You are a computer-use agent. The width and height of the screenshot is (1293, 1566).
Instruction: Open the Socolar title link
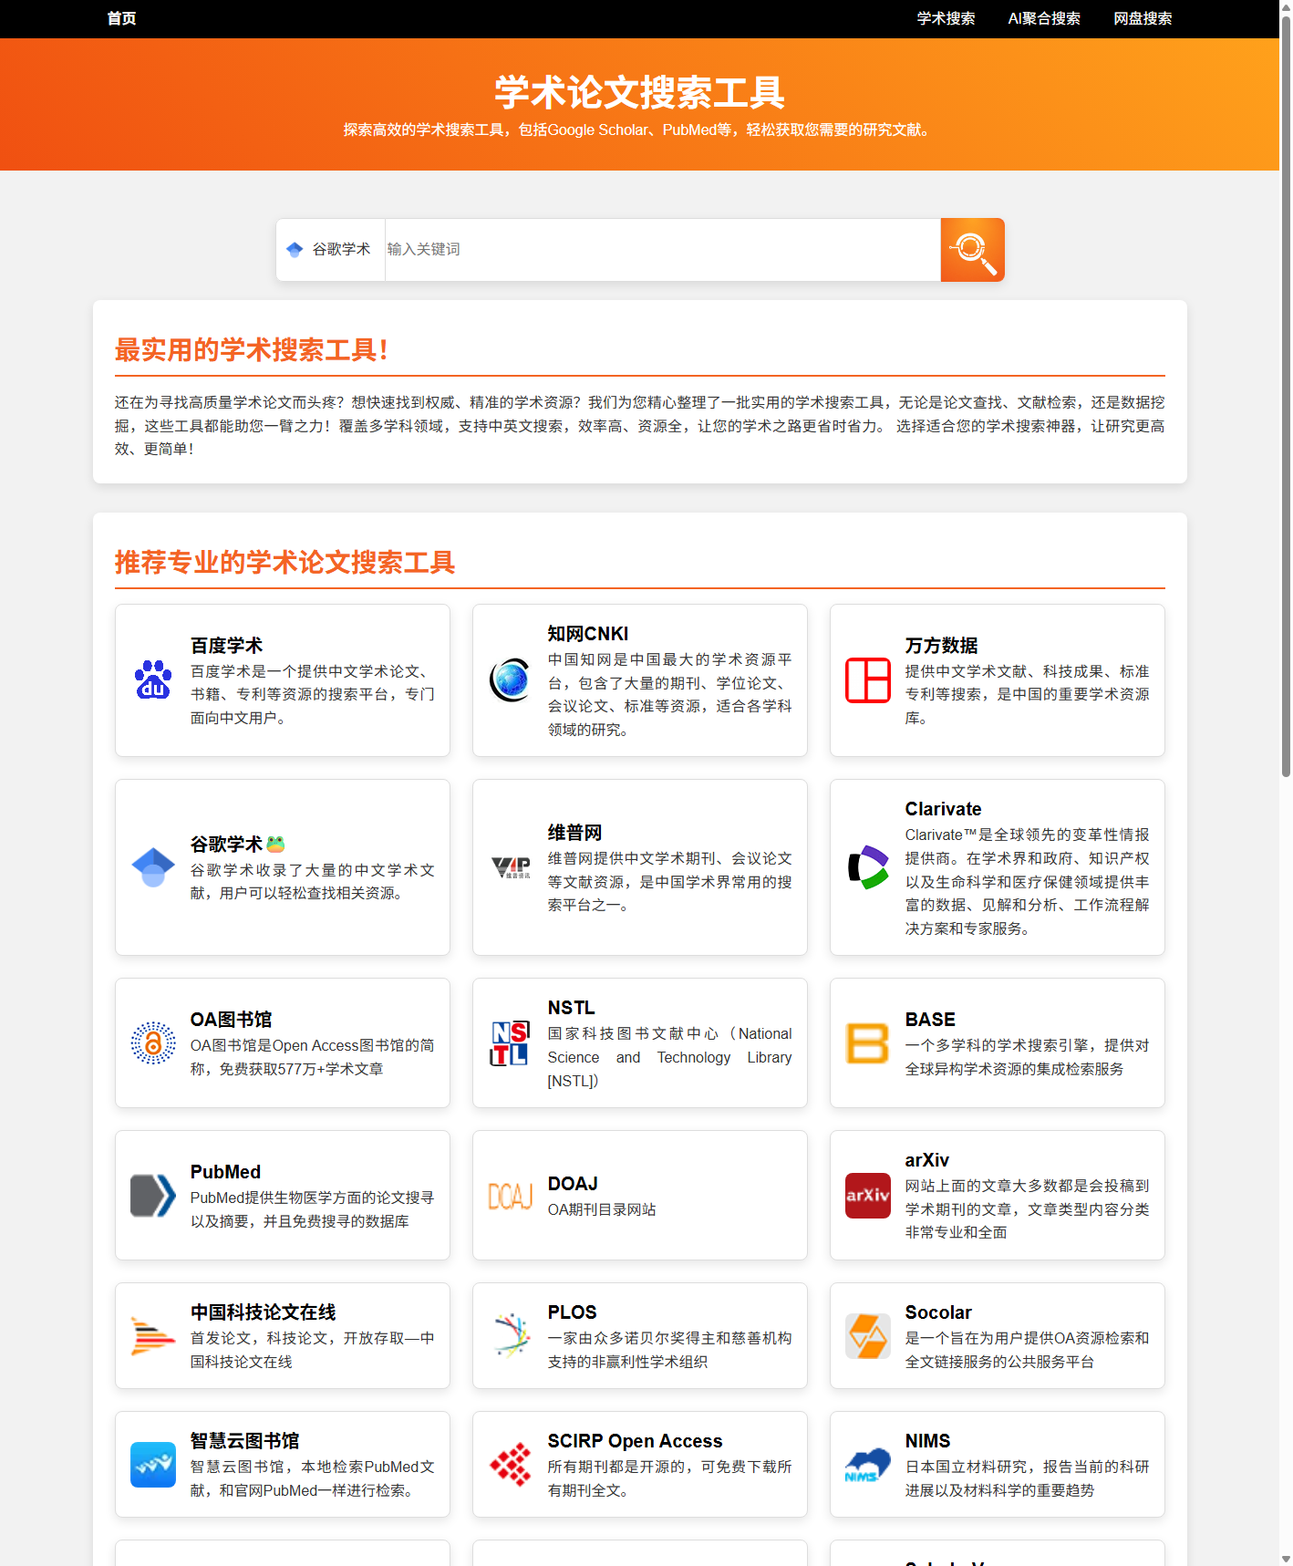click(x=938, y=1312)
